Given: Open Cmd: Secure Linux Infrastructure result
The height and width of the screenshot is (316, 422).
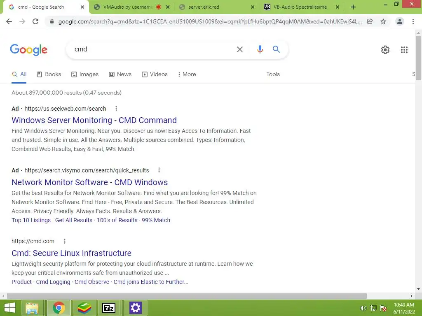Looking at the screenshot, I should click(x=71, y=253).
